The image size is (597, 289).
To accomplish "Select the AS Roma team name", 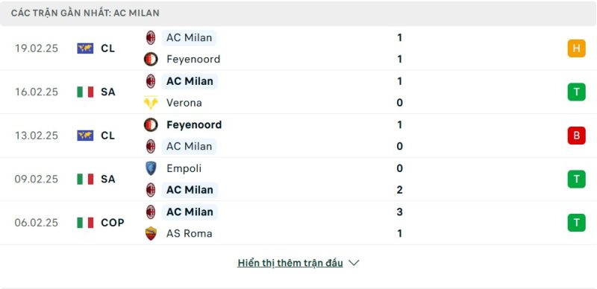I will tap(190, 233).
